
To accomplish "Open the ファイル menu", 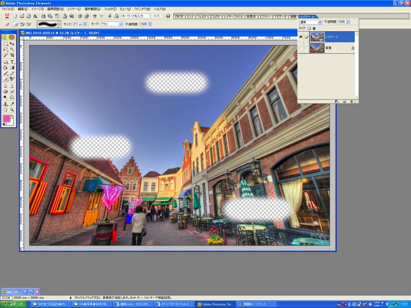I will [8, 9].
